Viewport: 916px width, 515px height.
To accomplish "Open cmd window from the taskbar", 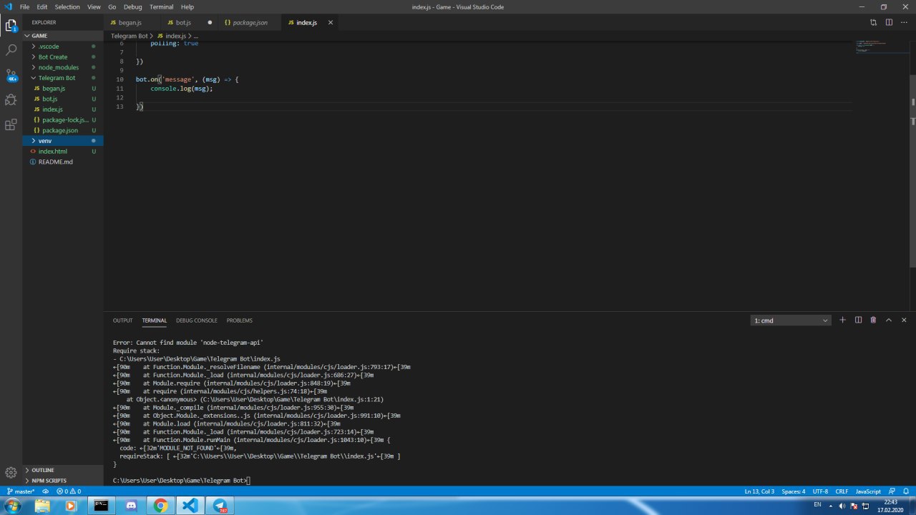I will [102, 506].
